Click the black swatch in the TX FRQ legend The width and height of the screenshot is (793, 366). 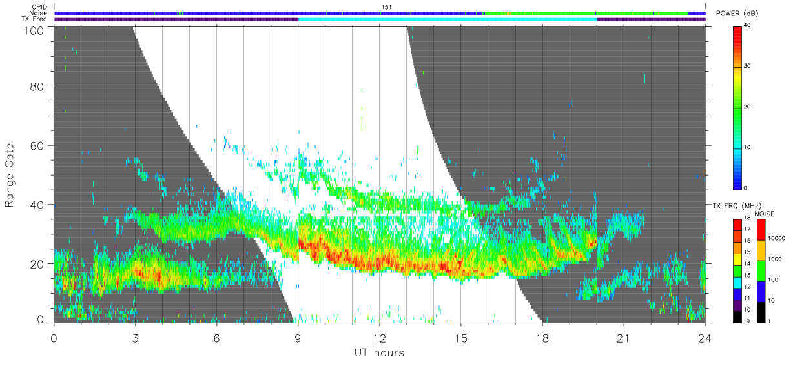tap(737, 317)
